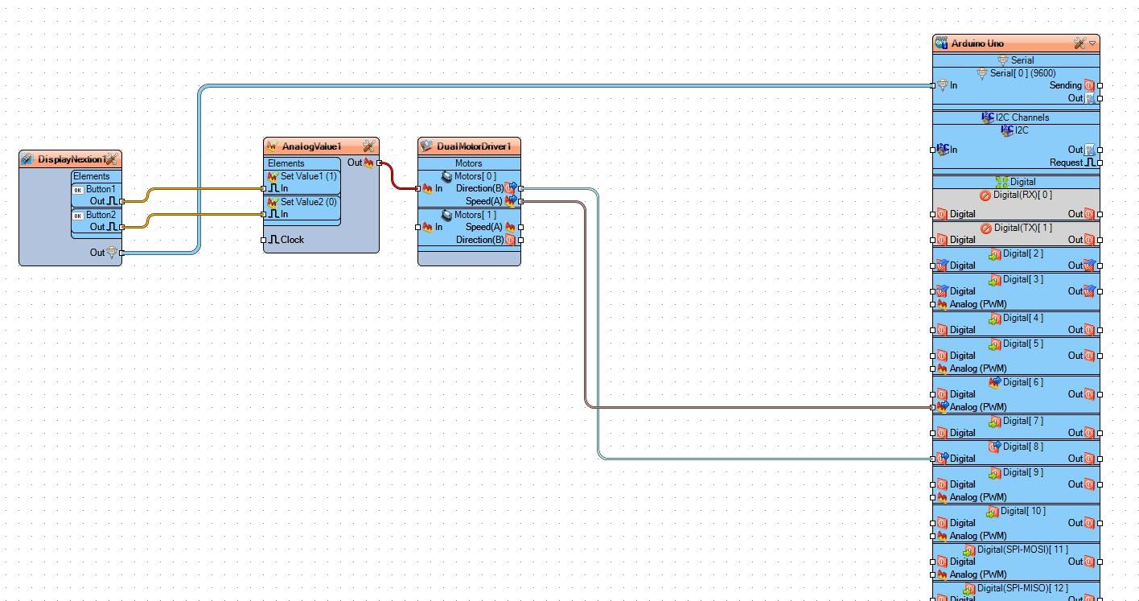Select the Digital[ 5 ] Analog (PWM) pin
The width and height of the screenshot is (1139, 601).
[x=933, y=368]
